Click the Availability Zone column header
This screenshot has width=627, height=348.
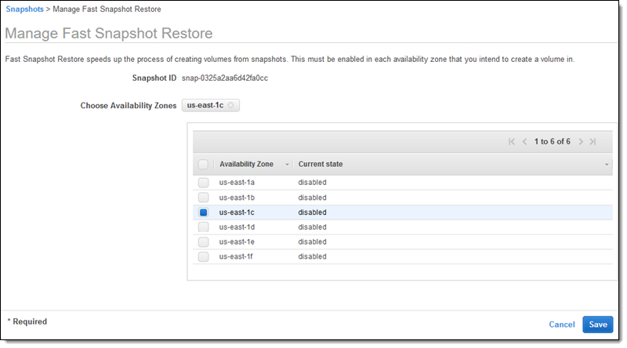[246, 165]
